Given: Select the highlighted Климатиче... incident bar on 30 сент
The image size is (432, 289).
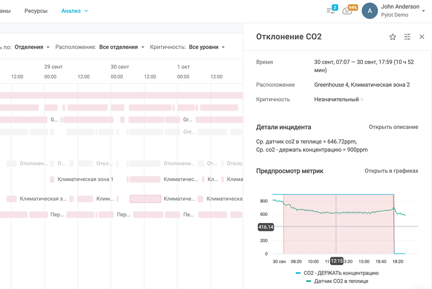Looking at the screenshot, I should 145,199.
